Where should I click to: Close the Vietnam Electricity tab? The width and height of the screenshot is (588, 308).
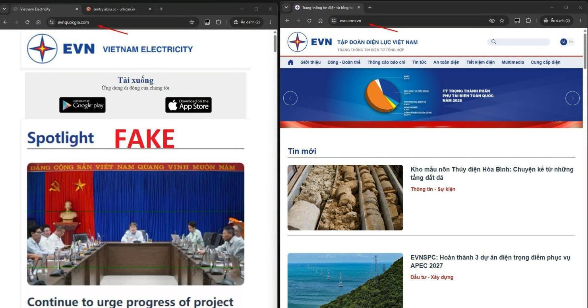point(77,9)
